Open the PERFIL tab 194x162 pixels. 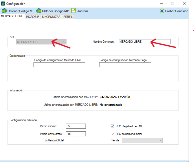click(68, 17)
